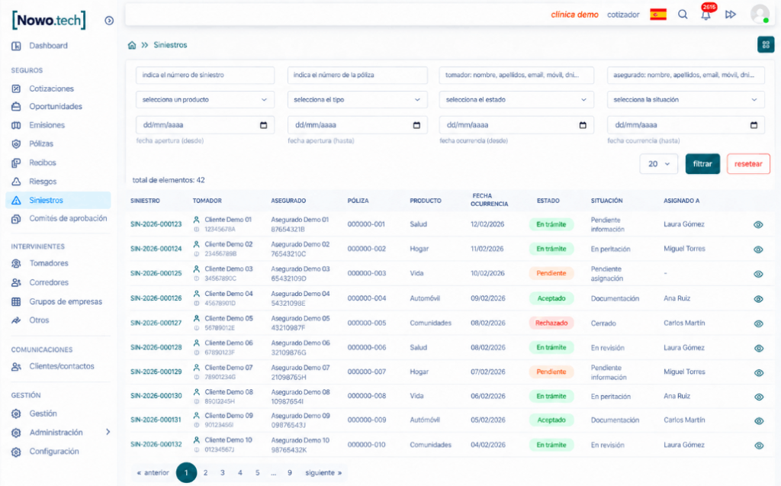Click the tomador search input field
The height and width of the screenshot is (486, 781).
[516, 76]
